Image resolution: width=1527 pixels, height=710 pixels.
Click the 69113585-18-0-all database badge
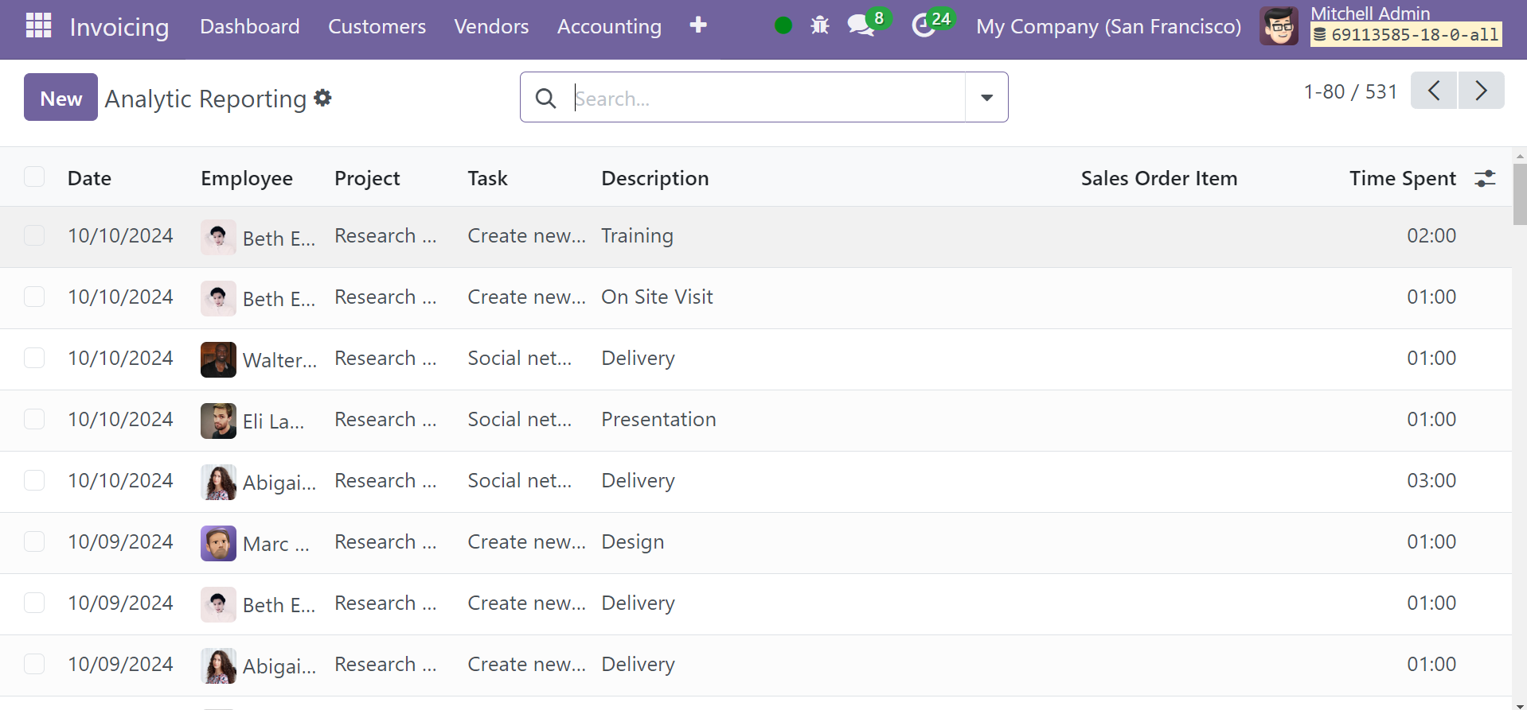(x=1406, y=34)
